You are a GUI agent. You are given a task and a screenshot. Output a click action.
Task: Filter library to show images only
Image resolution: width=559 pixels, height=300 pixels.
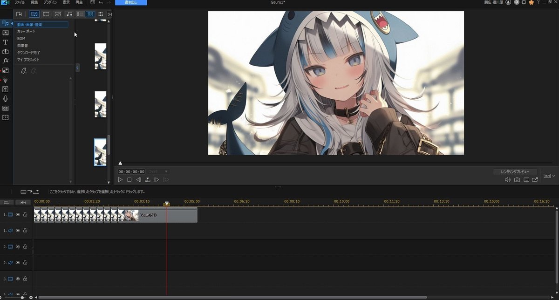coord(58,14)
